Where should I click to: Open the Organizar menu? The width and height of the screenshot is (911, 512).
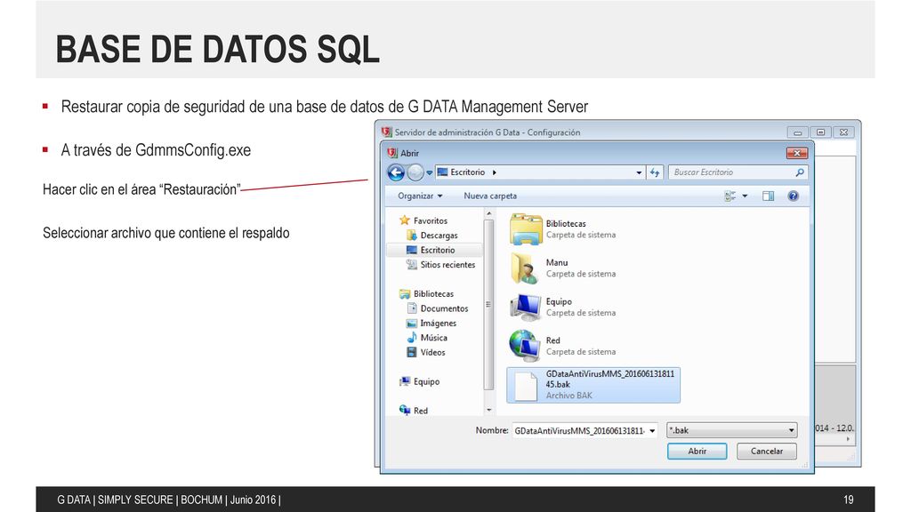click(420, 196)
